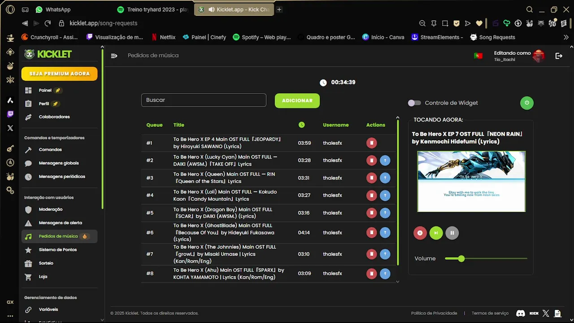Image resolution: width=574 pixels, height=323 pixels.
Task: Open Colaboradores in sidebar
Action: click(59, 117)
